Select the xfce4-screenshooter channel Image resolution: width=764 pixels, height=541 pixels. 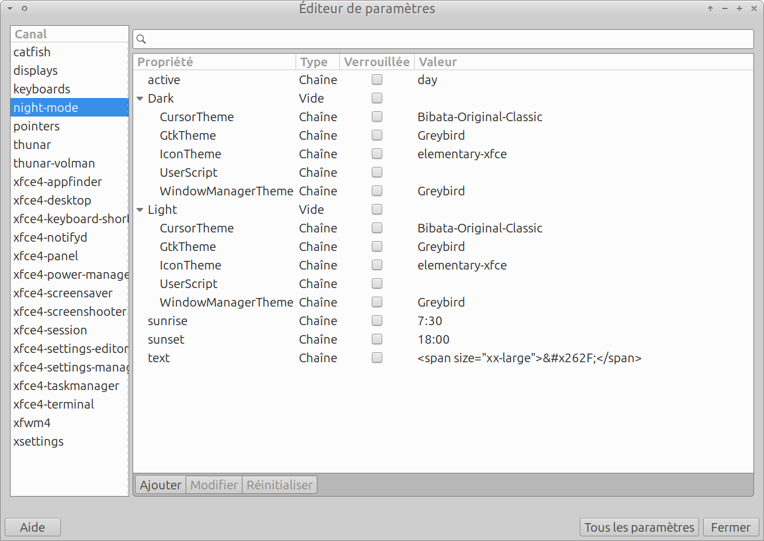pos(69,312)
